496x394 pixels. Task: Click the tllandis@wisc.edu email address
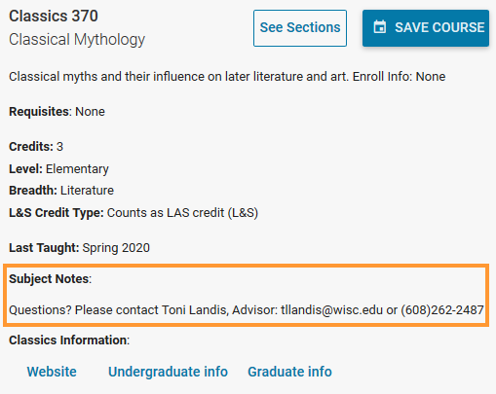tap(331, 310)
